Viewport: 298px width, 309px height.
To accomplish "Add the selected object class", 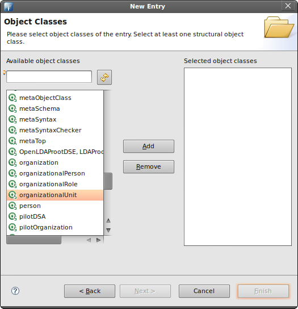I will click(149, 146).
